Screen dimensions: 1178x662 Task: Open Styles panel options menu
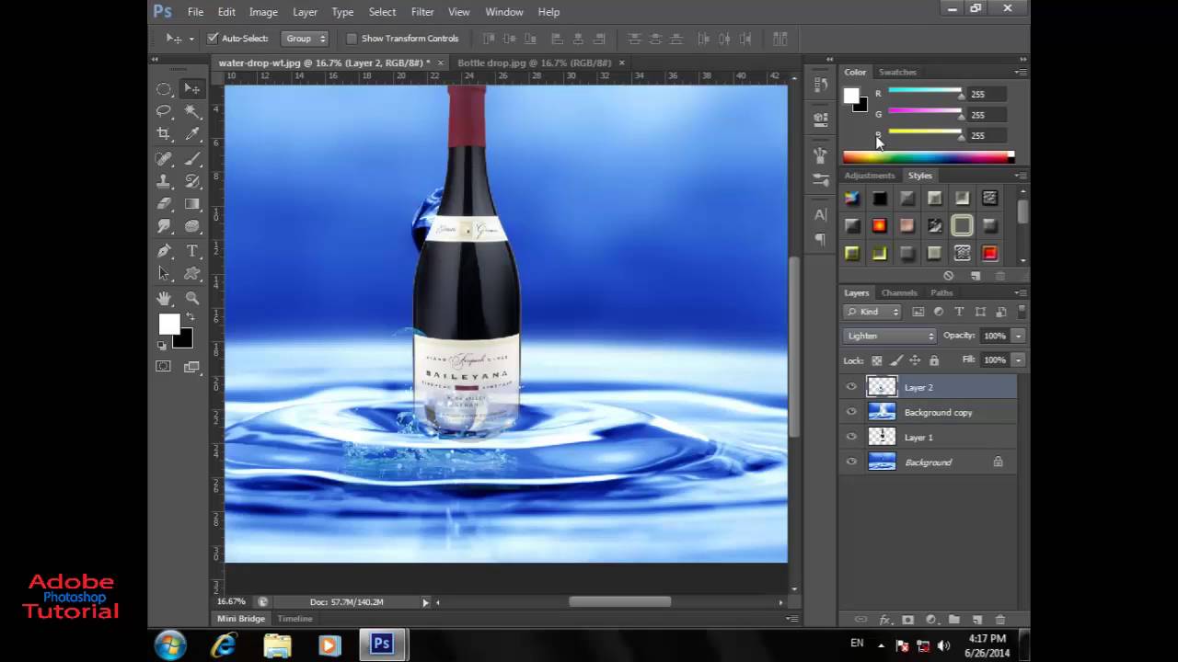click(x=1020, y=176)
